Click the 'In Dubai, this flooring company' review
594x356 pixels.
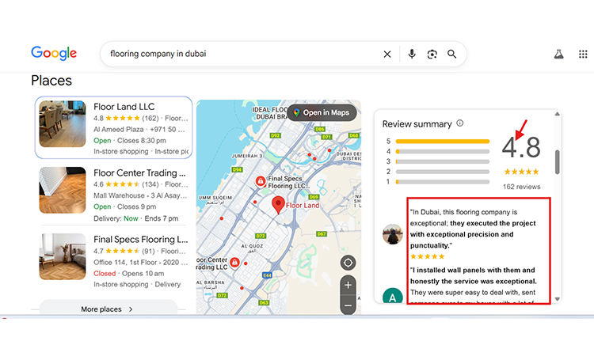pos(473,229)
